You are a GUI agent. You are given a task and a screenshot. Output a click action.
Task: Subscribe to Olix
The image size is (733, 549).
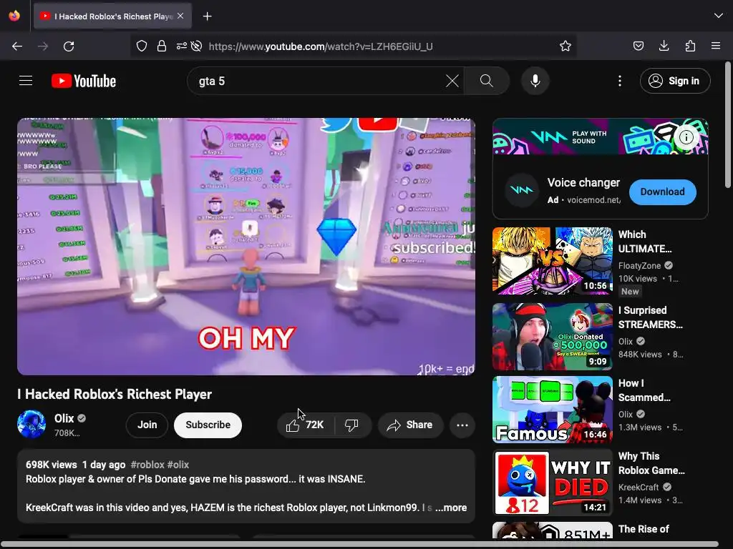tap(208, 425)
